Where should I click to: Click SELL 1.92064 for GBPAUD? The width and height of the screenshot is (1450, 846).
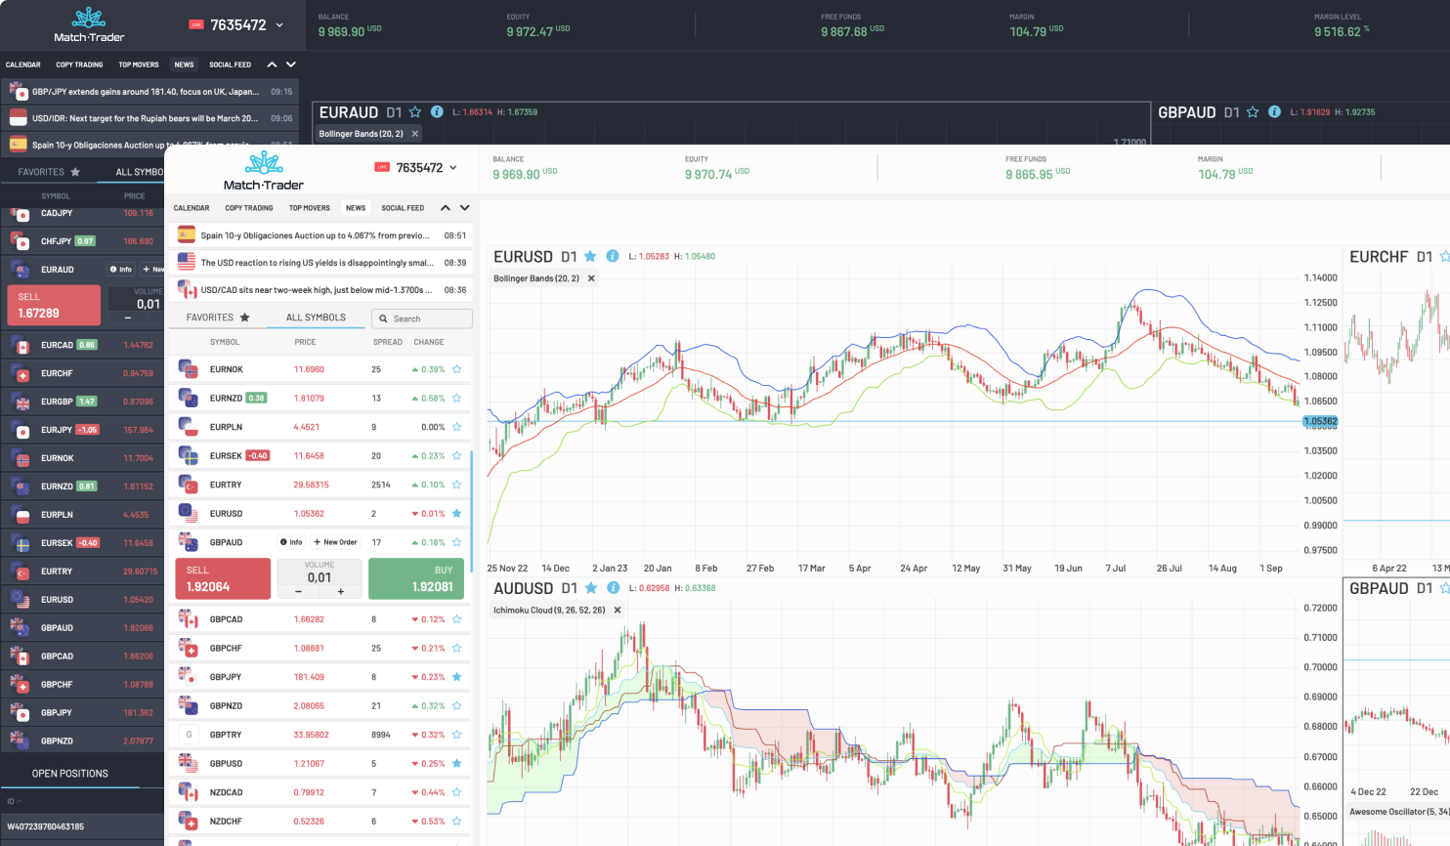(222, 578)
